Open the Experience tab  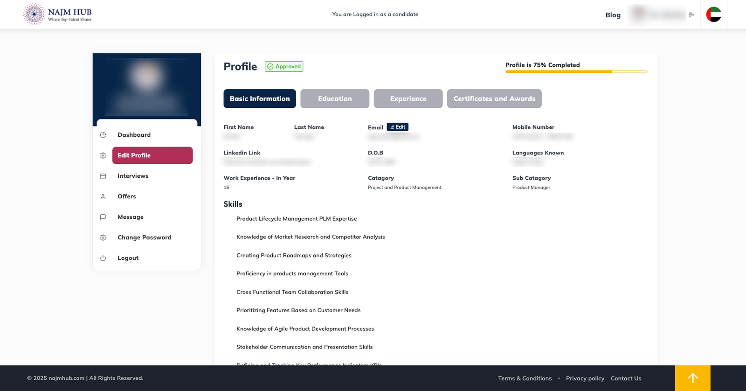tap(408, 98)
